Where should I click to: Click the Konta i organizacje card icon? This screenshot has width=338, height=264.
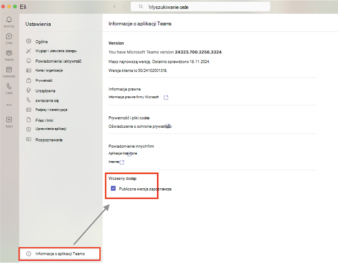[29, 70]
